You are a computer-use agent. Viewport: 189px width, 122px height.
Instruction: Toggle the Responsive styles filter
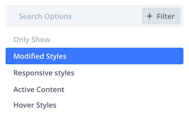pos(44,73)
